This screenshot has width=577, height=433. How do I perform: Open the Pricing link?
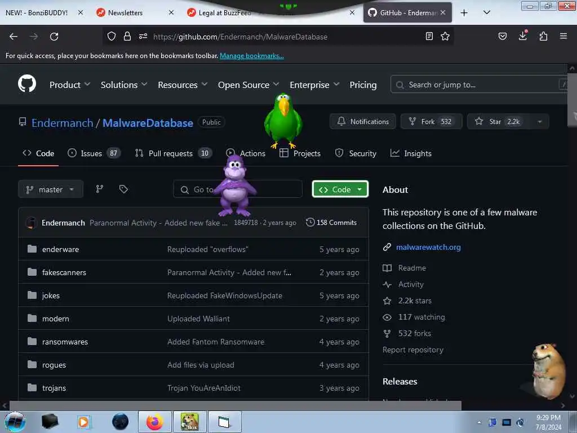(363, 85)
